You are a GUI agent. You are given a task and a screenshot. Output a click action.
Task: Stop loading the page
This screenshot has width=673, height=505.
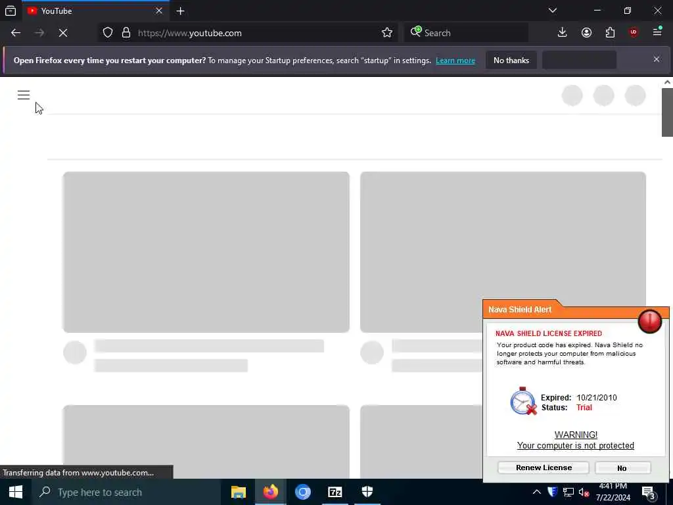63,33
